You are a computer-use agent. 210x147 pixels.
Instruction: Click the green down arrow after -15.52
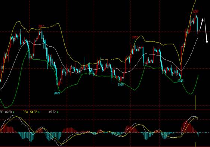click(58, 112)
